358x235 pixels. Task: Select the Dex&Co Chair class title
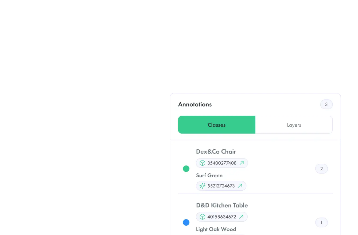coord(216,151)
